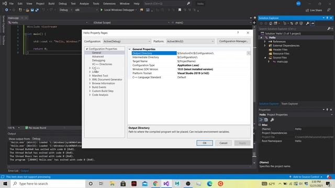Open Microsoft Edge from the taskbar
Image resolution: width=335 pixels, height=188 pixels.
pyautogui.click(x=209, y=183)
